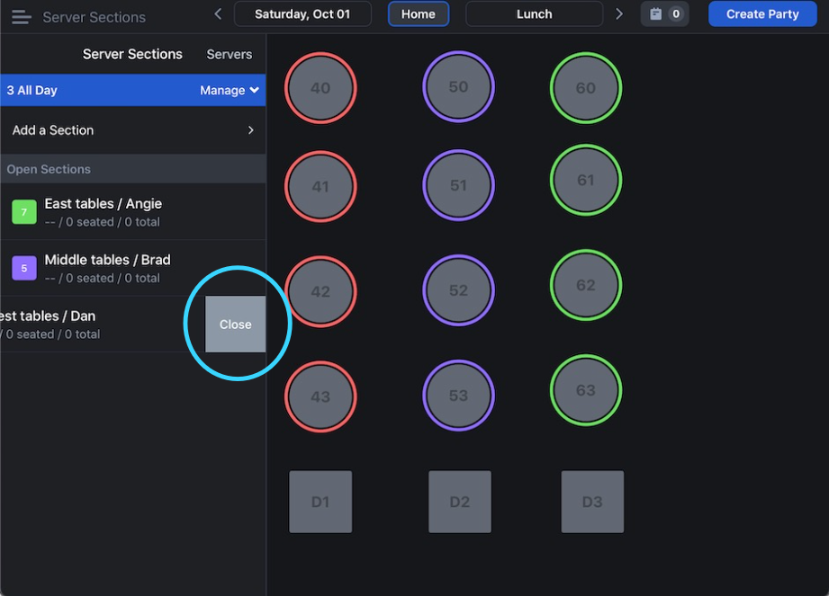829x596 pixels.
Task: Open the Lunch shift selector
Action: [x=534, y=14]
